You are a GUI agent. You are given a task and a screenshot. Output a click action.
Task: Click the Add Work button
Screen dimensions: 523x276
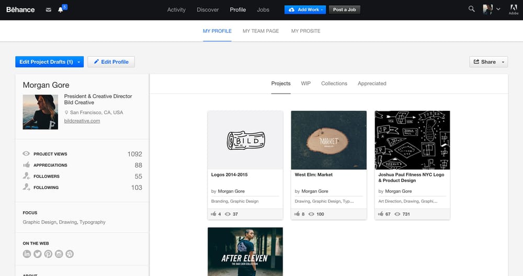pos(305,9)
